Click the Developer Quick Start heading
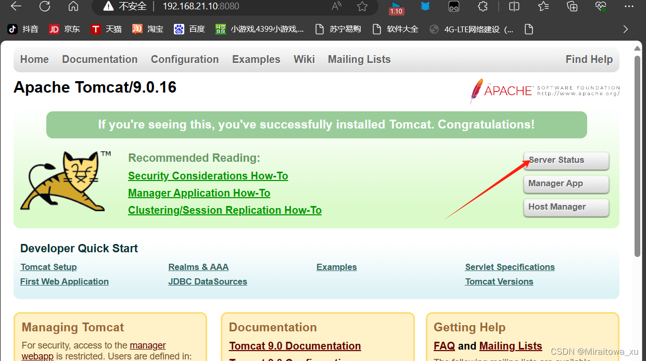 point(79,249)
